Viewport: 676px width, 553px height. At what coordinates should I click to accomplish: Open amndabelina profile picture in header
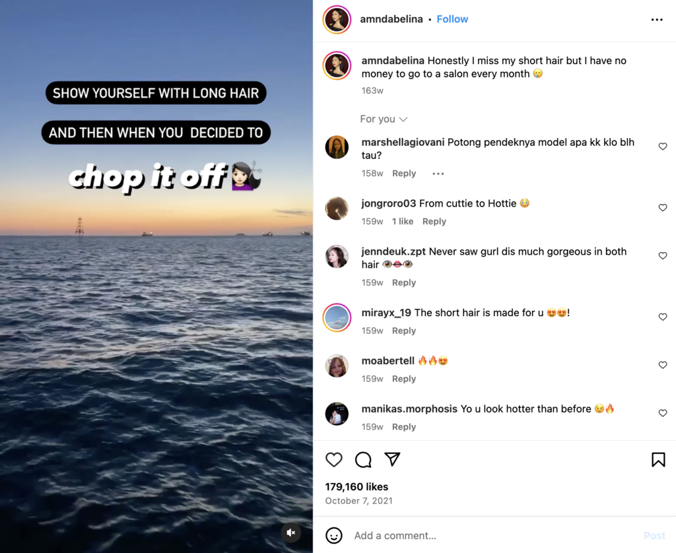(337, 19)
